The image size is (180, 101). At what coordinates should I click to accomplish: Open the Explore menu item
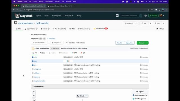pos(38,16)
